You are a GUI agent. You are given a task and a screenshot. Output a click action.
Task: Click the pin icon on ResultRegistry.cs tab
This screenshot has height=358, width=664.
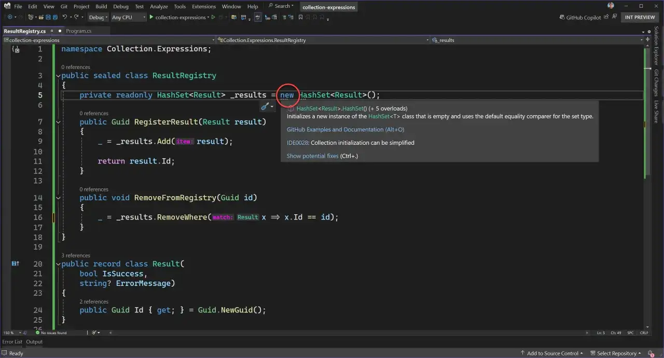tap(52, 31)
